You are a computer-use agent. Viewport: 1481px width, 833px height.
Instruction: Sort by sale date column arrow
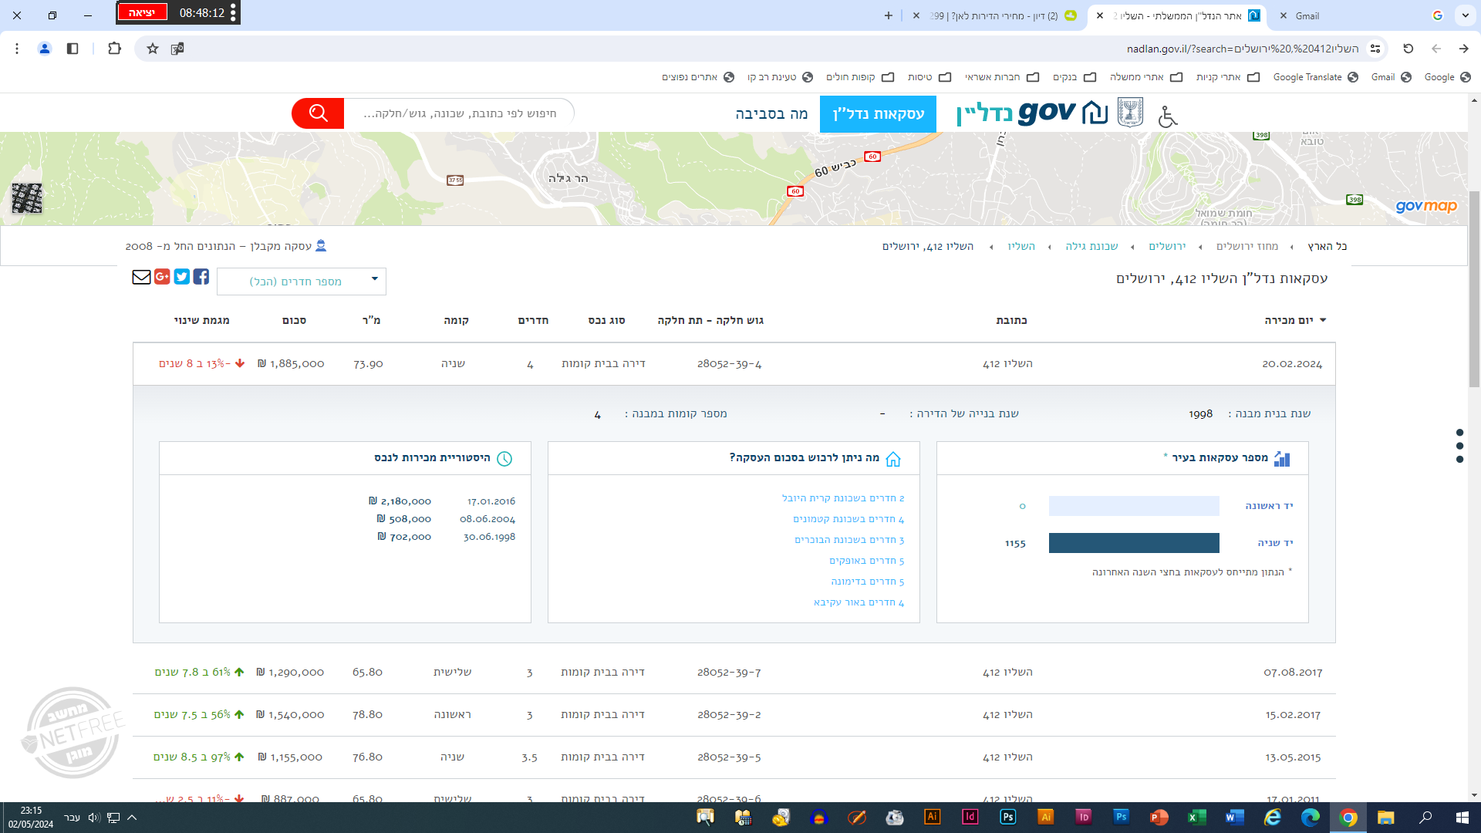pos(1323,320)
